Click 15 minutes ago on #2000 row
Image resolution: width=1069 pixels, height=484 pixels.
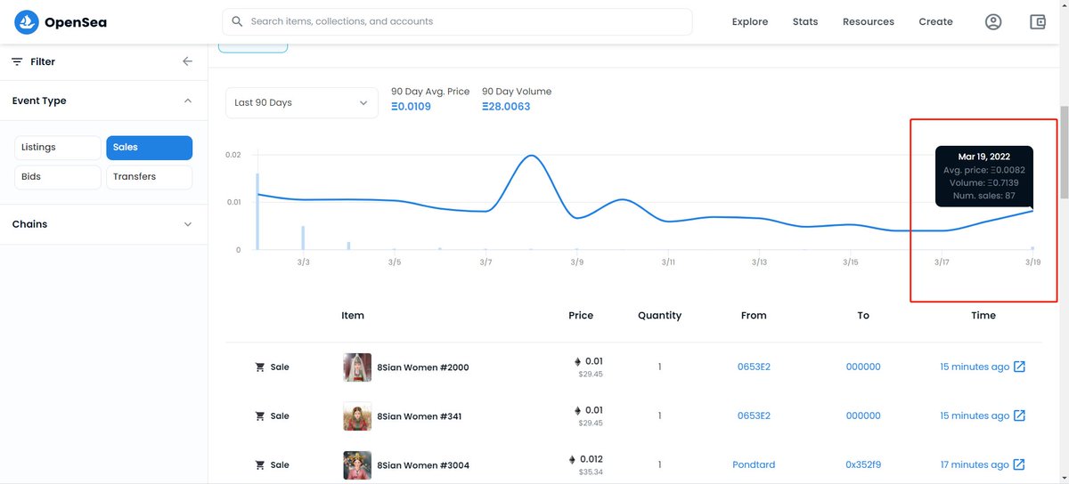click(975, 367)
